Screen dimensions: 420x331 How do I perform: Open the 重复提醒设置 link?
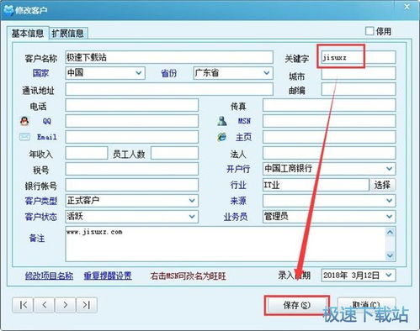108,276
